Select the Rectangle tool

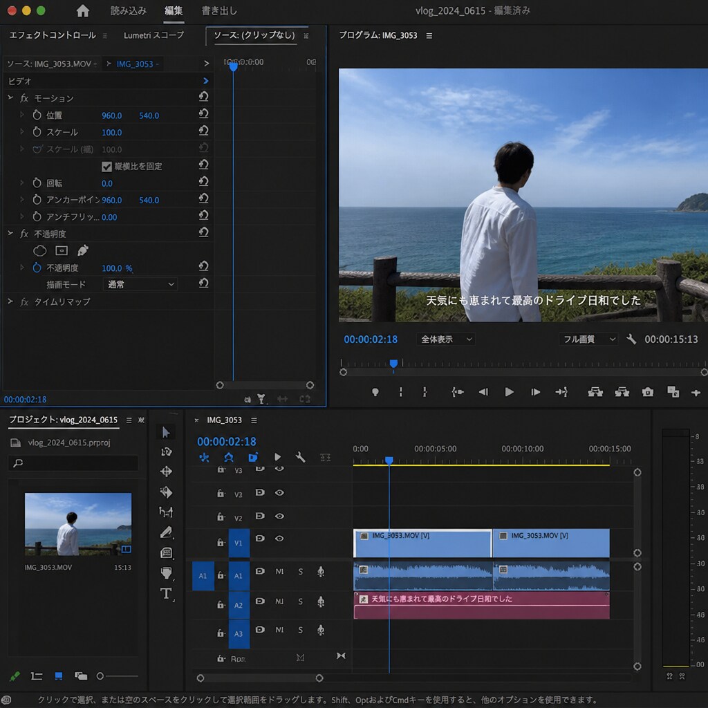166,552
